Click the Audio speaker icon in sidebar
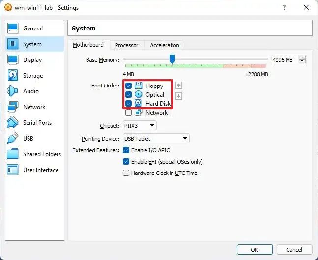Screen dimensions: 318x260 [x=13, y=91]
